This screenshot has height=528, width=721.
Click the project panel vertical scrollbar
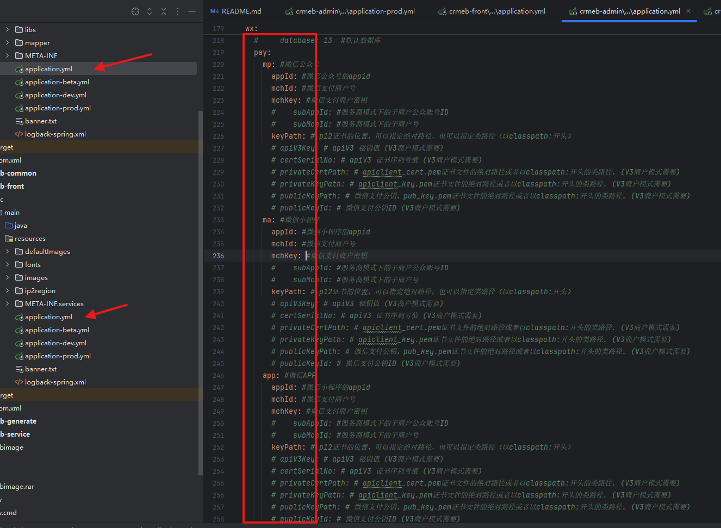200,272
